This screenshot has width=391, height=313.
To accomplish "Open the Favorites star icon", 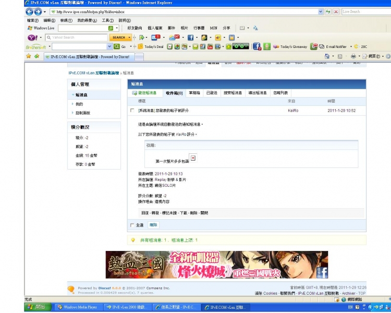I will (29, 56).
